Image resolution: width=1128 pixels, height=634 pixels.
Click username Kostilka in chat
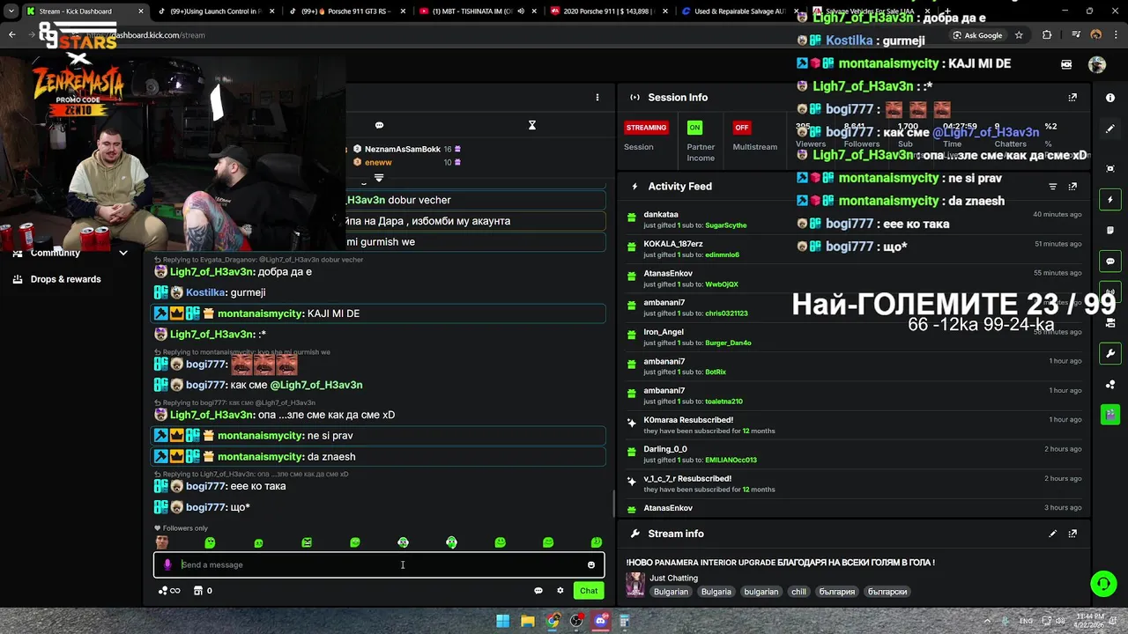point(205,292)
